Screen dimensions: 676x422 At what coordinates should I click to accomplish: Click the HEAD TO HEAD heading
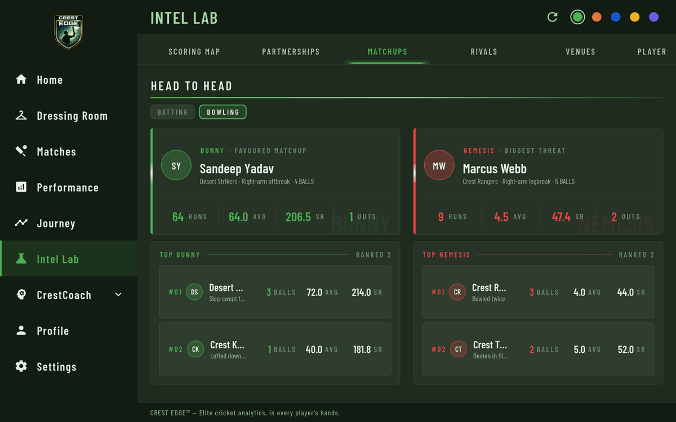pos(192,86)
